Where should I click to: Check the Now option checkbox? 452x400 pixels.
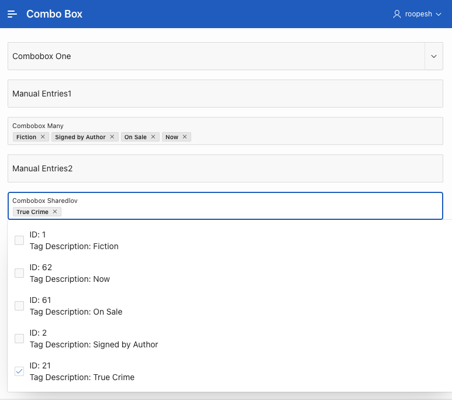pos(19,273)
